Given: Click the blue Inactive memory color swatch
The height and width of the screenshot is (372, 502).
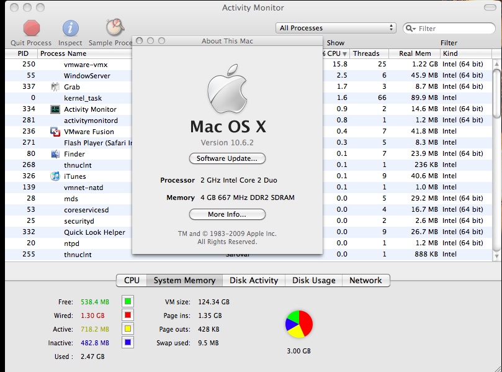Looking at the screenshot, I should [128, 343].
